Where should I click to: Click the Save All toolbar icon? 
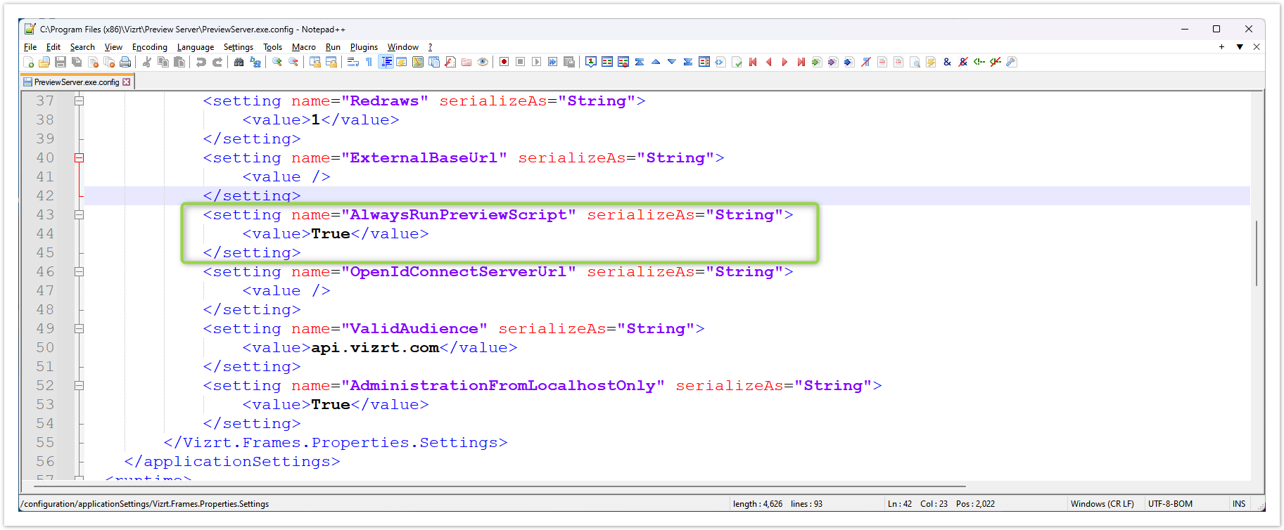point(77,63)
